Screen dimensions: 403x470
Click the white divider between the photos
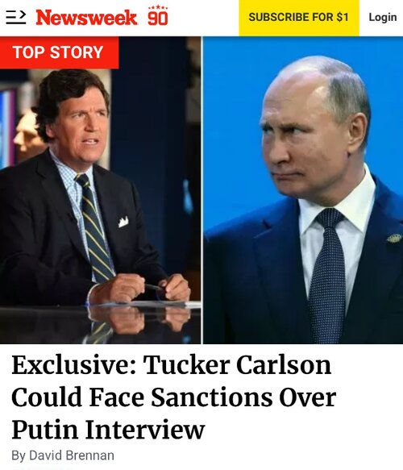tap(202, 190)
